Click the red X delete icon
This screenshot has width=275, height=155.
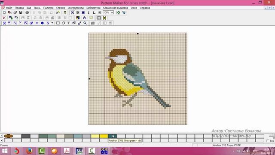tap(4, 18)
